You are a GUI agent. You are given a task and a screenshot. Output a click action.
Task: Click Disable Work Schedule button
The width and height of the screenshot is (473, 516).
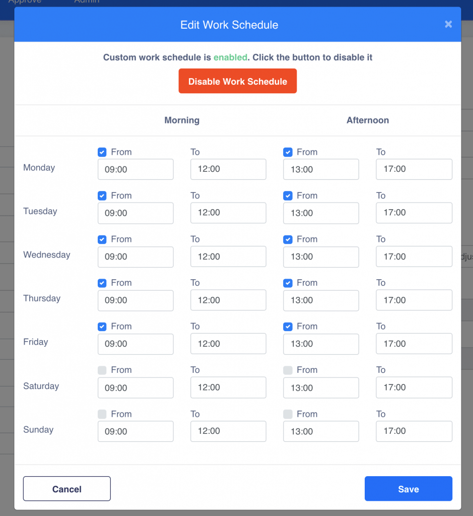(x=237, y=82)
